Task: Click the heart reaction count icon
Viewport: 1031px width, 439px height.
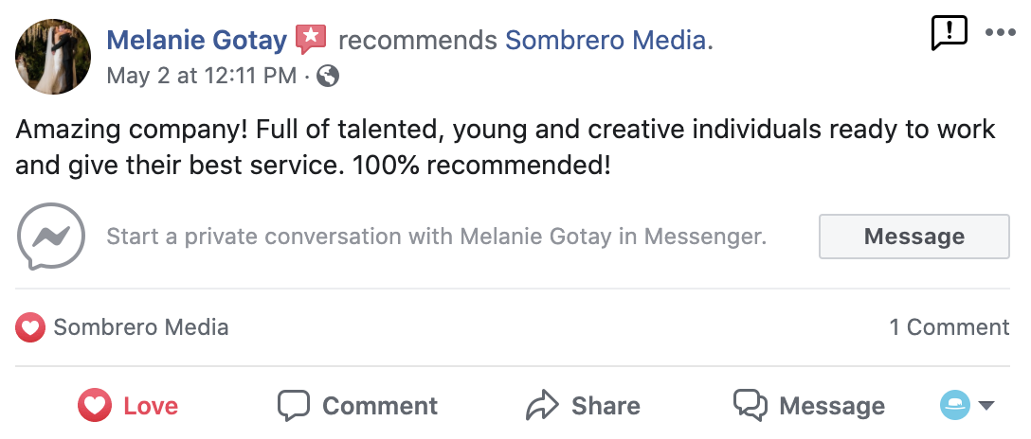Action: [x=30, y=328]
